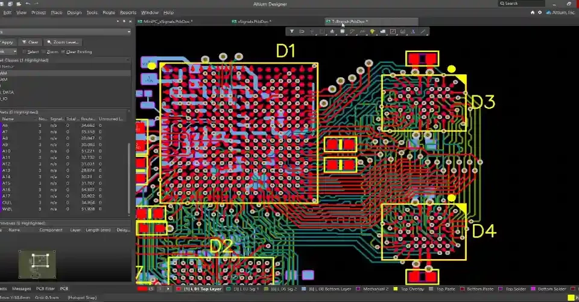The image size is (579, 302).
Task: Toggle the Zoom checkbox
Action: 44,52
